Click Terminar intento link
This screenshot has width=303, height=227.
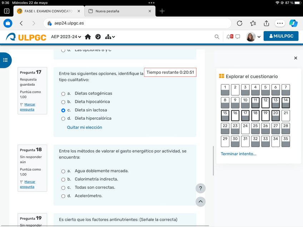tap(238, 154)
